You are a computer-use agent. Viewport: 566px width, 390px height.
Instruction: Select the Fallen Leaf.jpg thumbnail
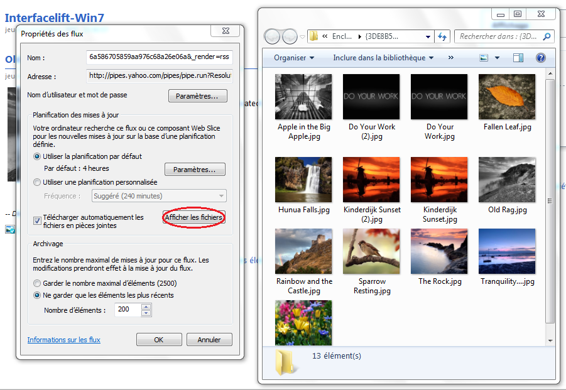pyautogui.click(x=507, y=97)
